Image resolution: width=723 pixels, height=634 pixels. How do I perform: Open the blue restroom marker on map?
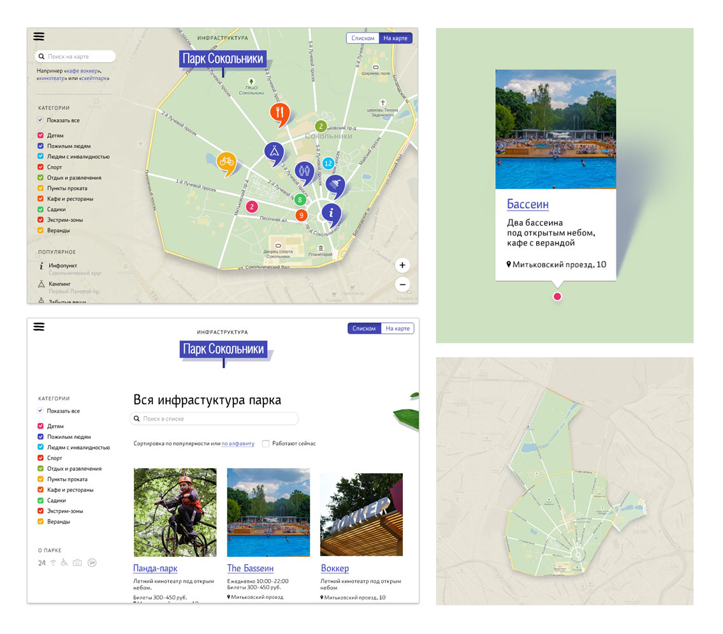(304, 171)
